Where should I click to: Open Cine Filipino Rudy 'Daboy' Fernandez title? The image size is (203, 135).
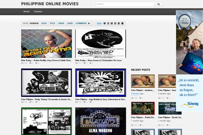tap(46, 99)
